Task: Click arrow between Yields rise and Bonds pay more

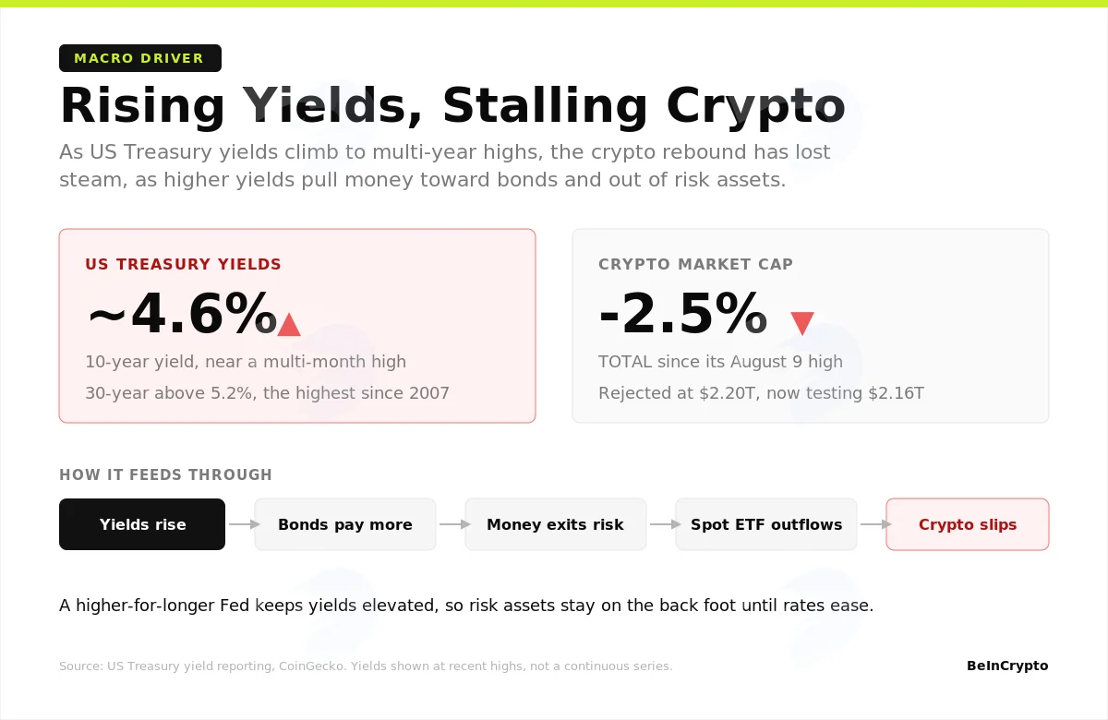Action: (240, 524)
